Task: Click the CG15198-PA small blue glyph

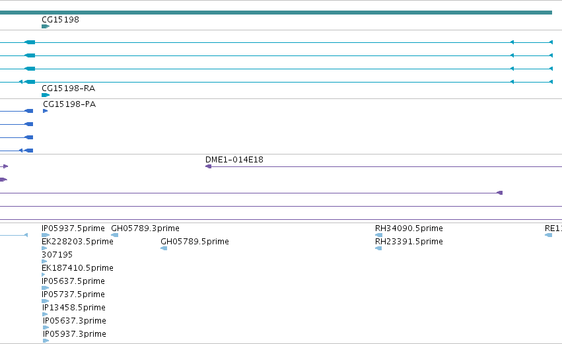Action: [x=45, y=111]
